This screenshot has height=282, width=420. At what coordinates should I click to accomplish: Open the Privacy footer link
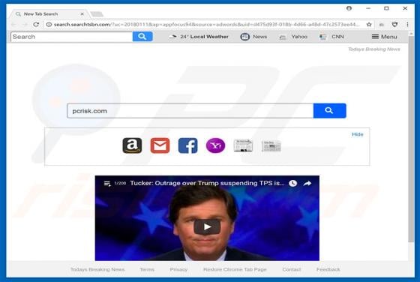[x=178, y=269]
